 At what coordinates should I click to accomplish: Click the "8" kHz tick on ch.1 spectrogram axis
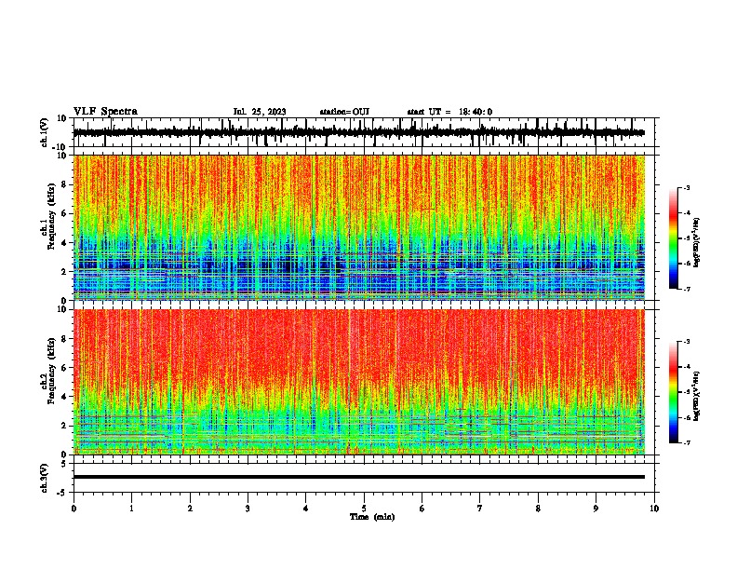pyautogui.click(x=64, y=184)
